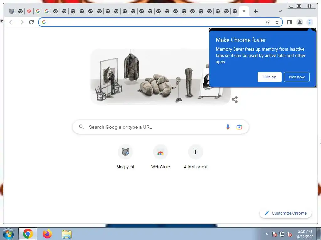Go forward using the forward arrow
Viewport: 321px width, 240px height.
point(21,22)
